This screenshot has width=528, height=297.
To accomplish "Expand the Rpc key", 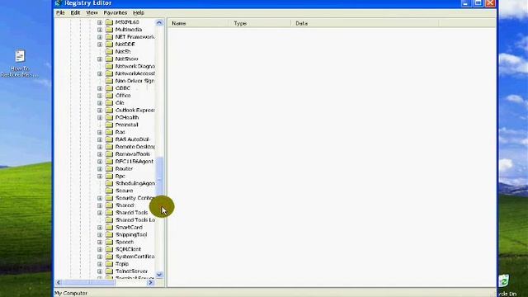I will click(x=100, y=176).
